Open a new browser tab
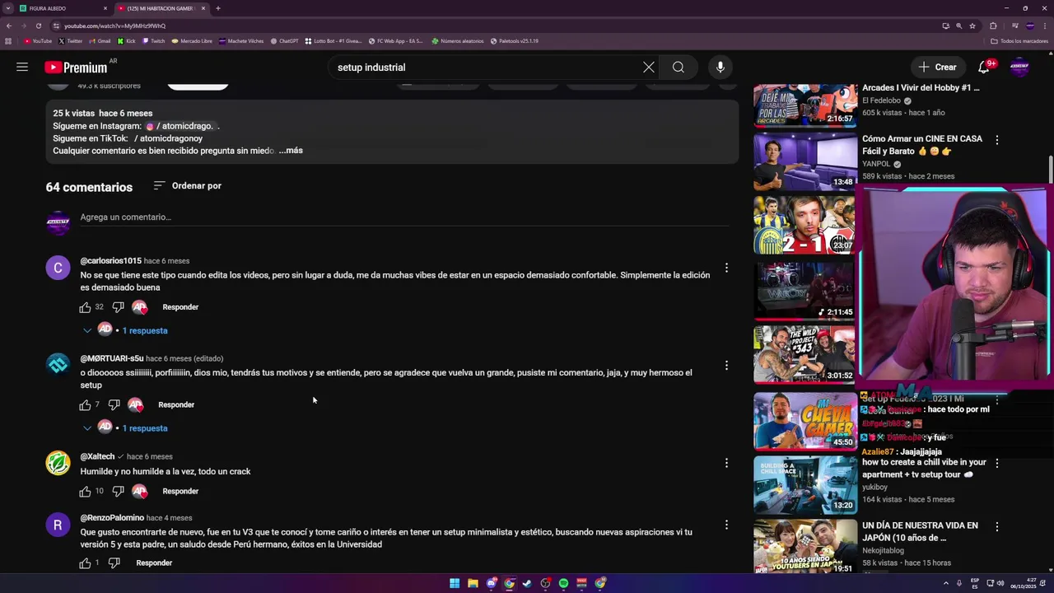 [218, 8]
